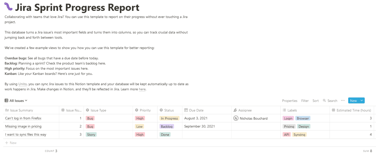The height and width of the screenshot is (159, 376).
Task: Click the COUNT 3 summary
Action: coord(51,151)
